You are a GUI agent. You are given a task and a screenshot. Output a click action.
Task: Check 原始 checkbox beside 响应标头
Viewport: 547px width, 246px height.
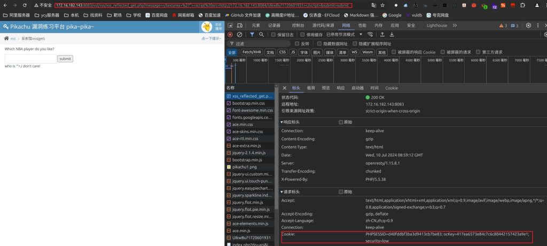[341, 122]
